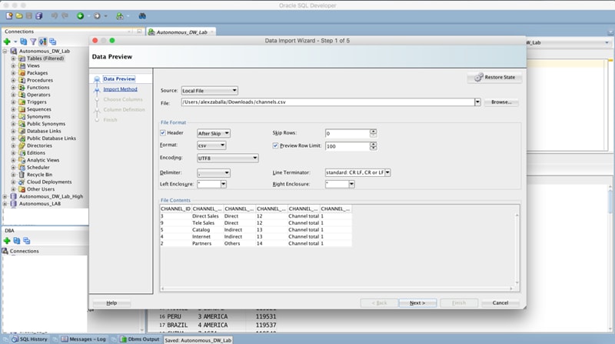Click the Save All toolbar icon
The height and width of the screenshot is (344, 615).
click(x=38, y=15)
